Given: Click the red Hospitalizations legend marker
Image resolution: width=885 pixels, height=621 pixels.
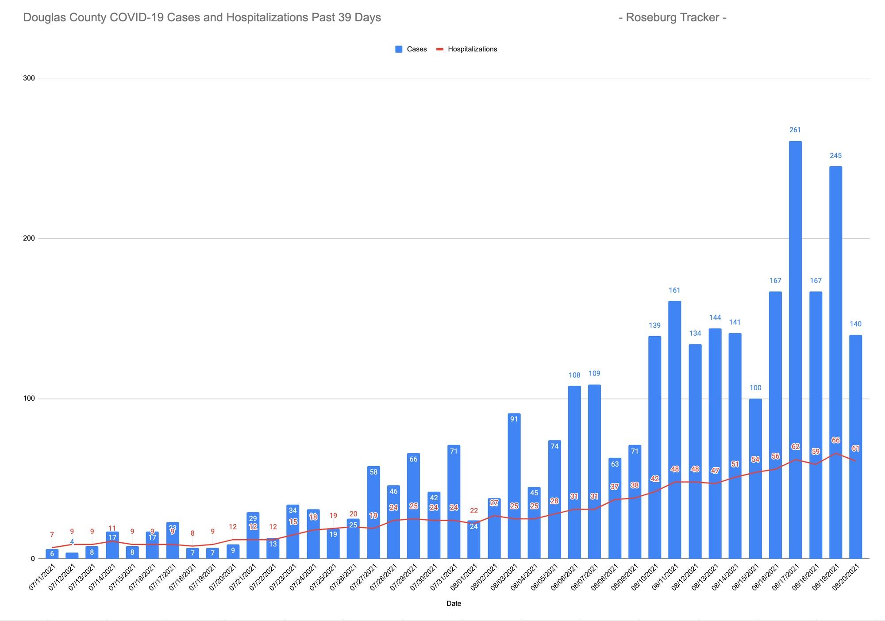Looking at the screenshot, I should point(440,50).
